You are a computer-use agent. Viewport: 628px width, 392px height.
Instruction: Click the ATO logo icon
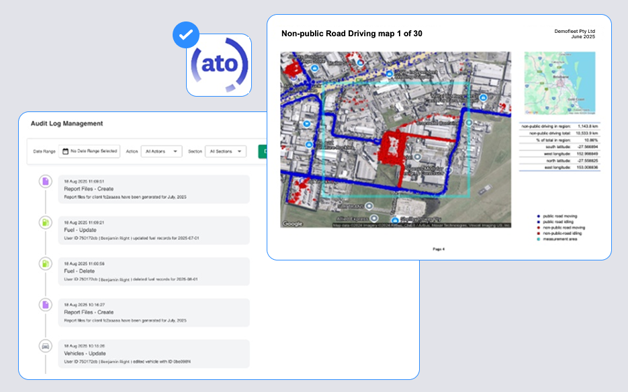coord(218,65)
